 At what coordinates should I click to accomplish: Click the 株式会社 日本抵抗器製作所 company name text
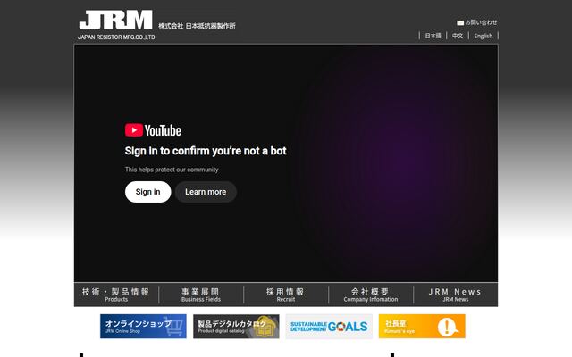pyautogui.click(x=197, y=26)
